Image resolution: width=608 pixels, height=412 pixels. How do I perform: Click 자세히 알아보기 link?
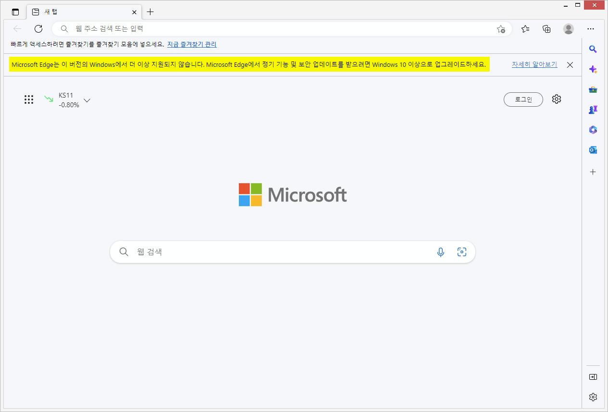[x=534, y=64]
